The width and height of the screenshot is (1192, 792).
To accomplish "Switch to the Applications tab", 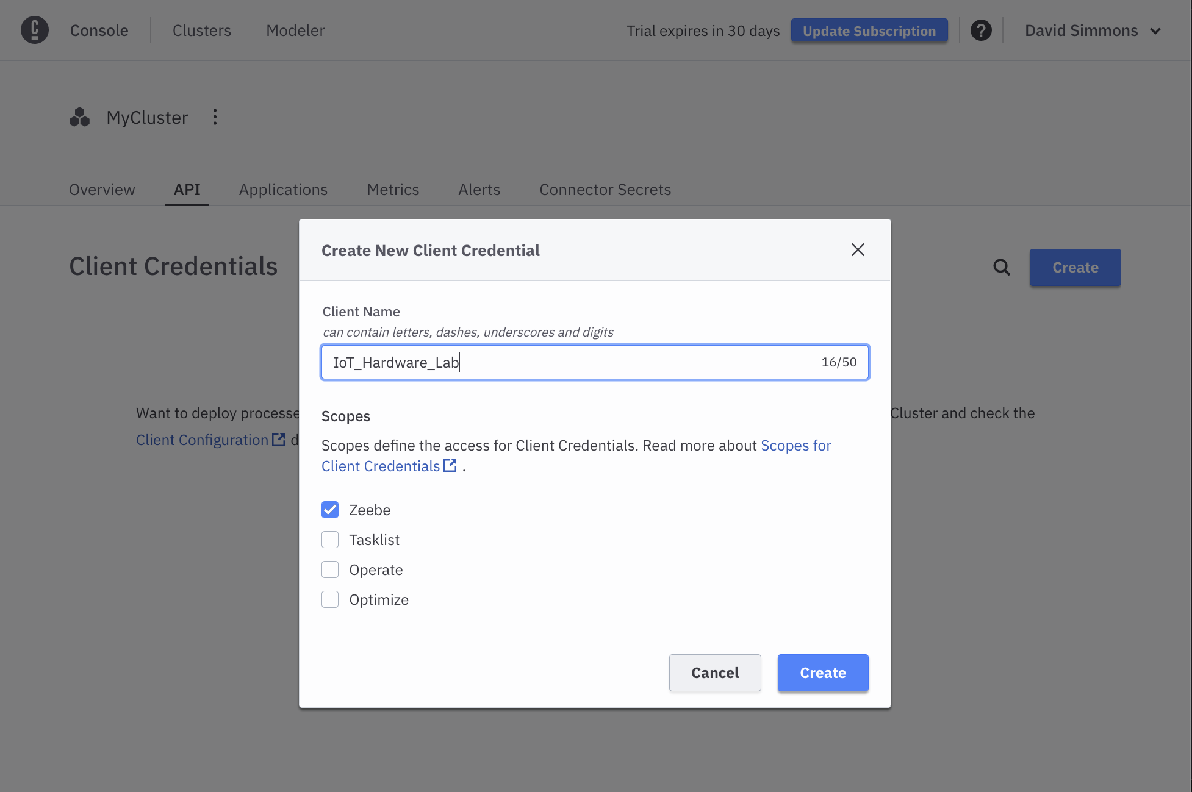I will pyautogui.click(x=283, y=190).
